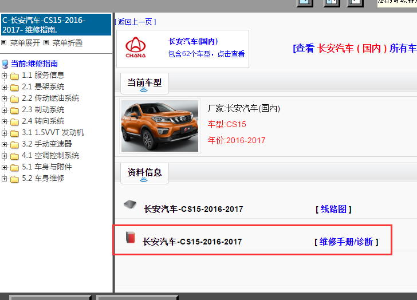Click the gray chip icon for 线路图
The height and width of the screenshot is (300, 417).
(x=130, y=204)
